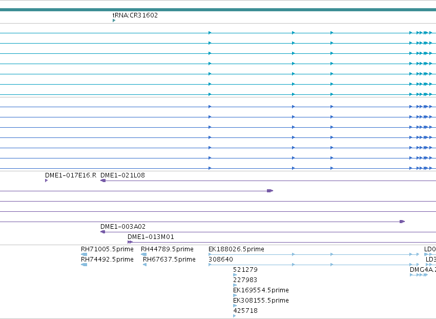
Task: Select the RH71005.5prime label
Action: pos(107,249)
